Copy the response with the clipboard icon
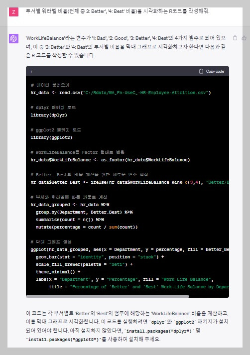This screenshot has height=355, width=250. 235,38
